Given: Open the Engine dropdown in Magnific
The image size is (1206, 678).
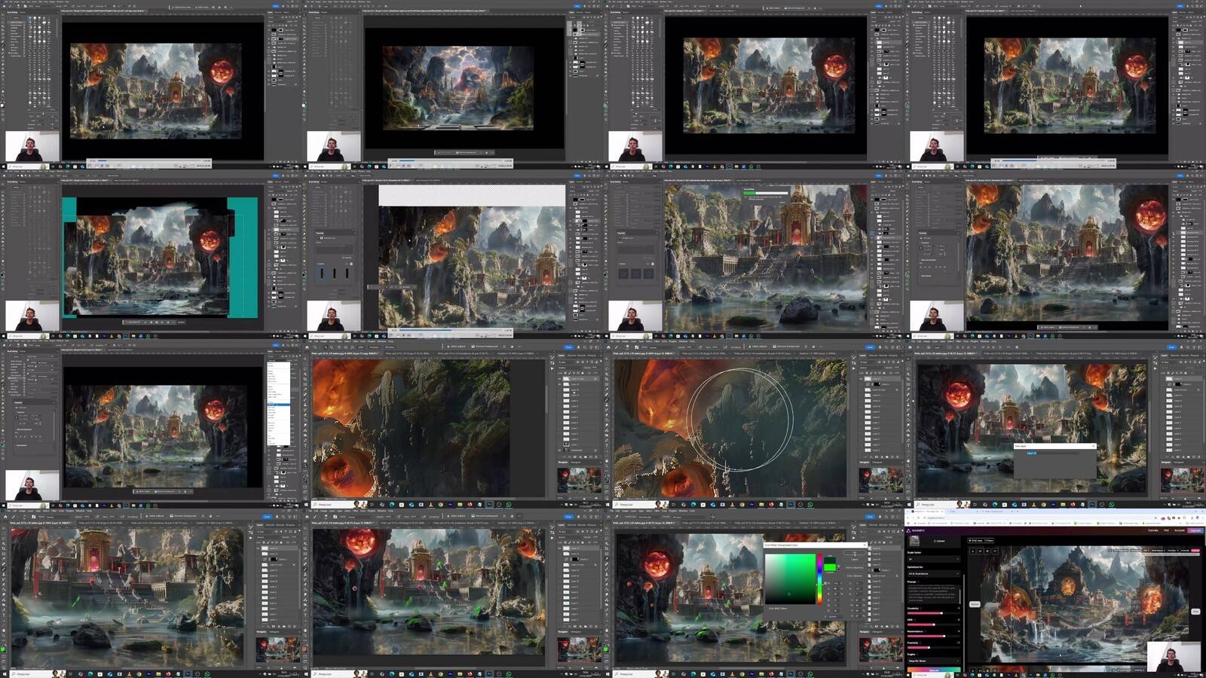Looking at the screenshot, I should pyautogui.click(x=934, y=661).
